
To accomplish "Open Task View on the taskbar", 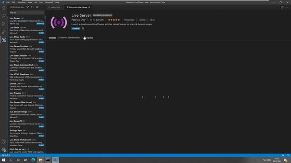I will pyautogui.click(x=25, y=160).
